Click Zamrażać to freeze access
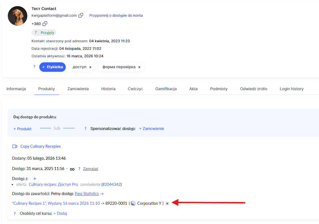Image resolution: width=319 pixels, height=224 pixels. 91,169
